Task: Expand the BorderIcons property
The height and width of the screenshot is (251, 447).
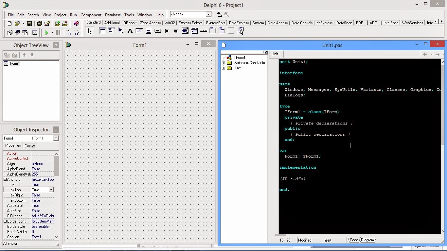Action: click(x=5, y=221)
